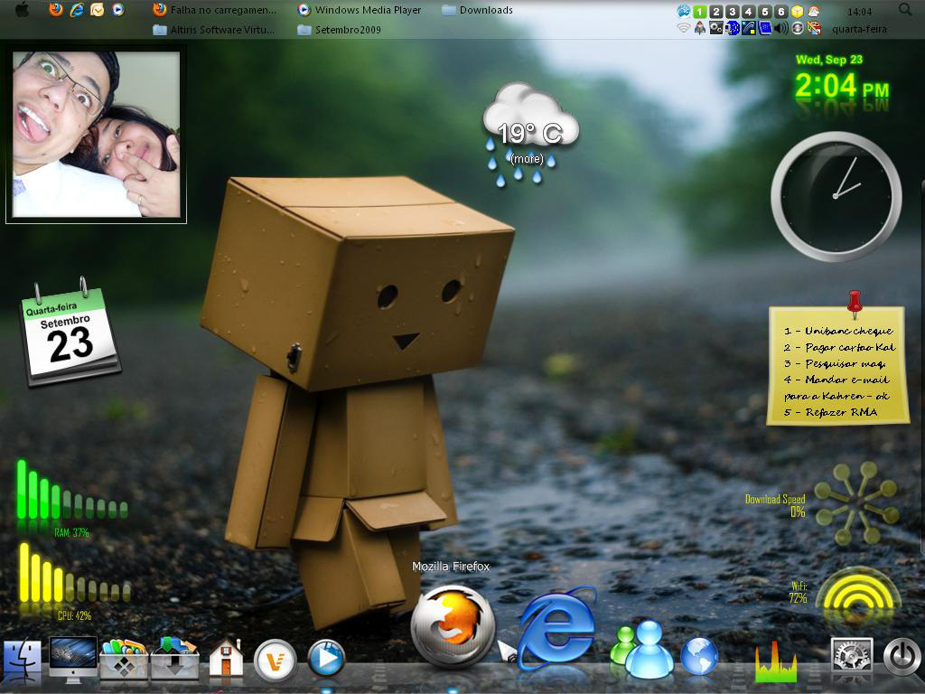Open the yellow messenger quick-launch icon

[98, 9]
